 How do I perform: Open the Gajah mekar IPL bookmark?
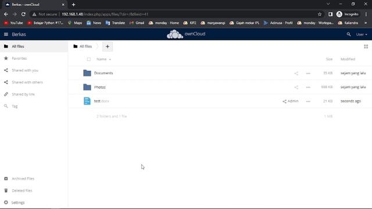point(244,23)
